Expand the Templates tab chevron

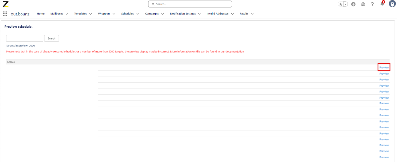pyautogui.click(x=91, y=14)
